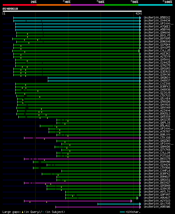Viewport: 175px width, 214px height.
Task: Select the UniRef100_O24425 label
Action: [x=157, y=63]
